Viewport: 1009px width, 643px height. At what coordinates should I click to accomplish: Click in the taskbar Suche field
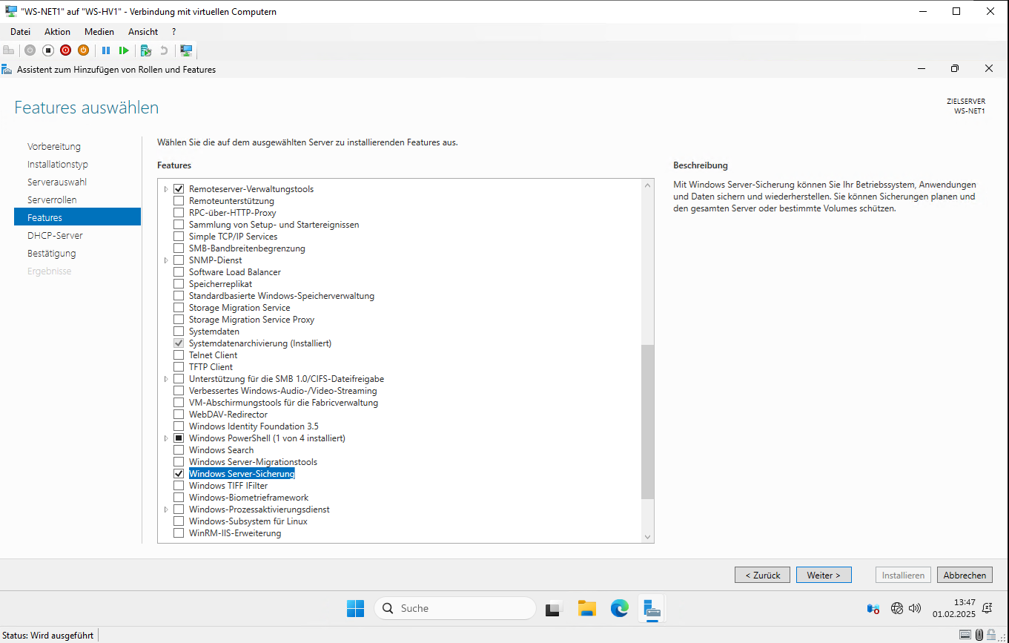pyautogui.click(x=454, y=608)
